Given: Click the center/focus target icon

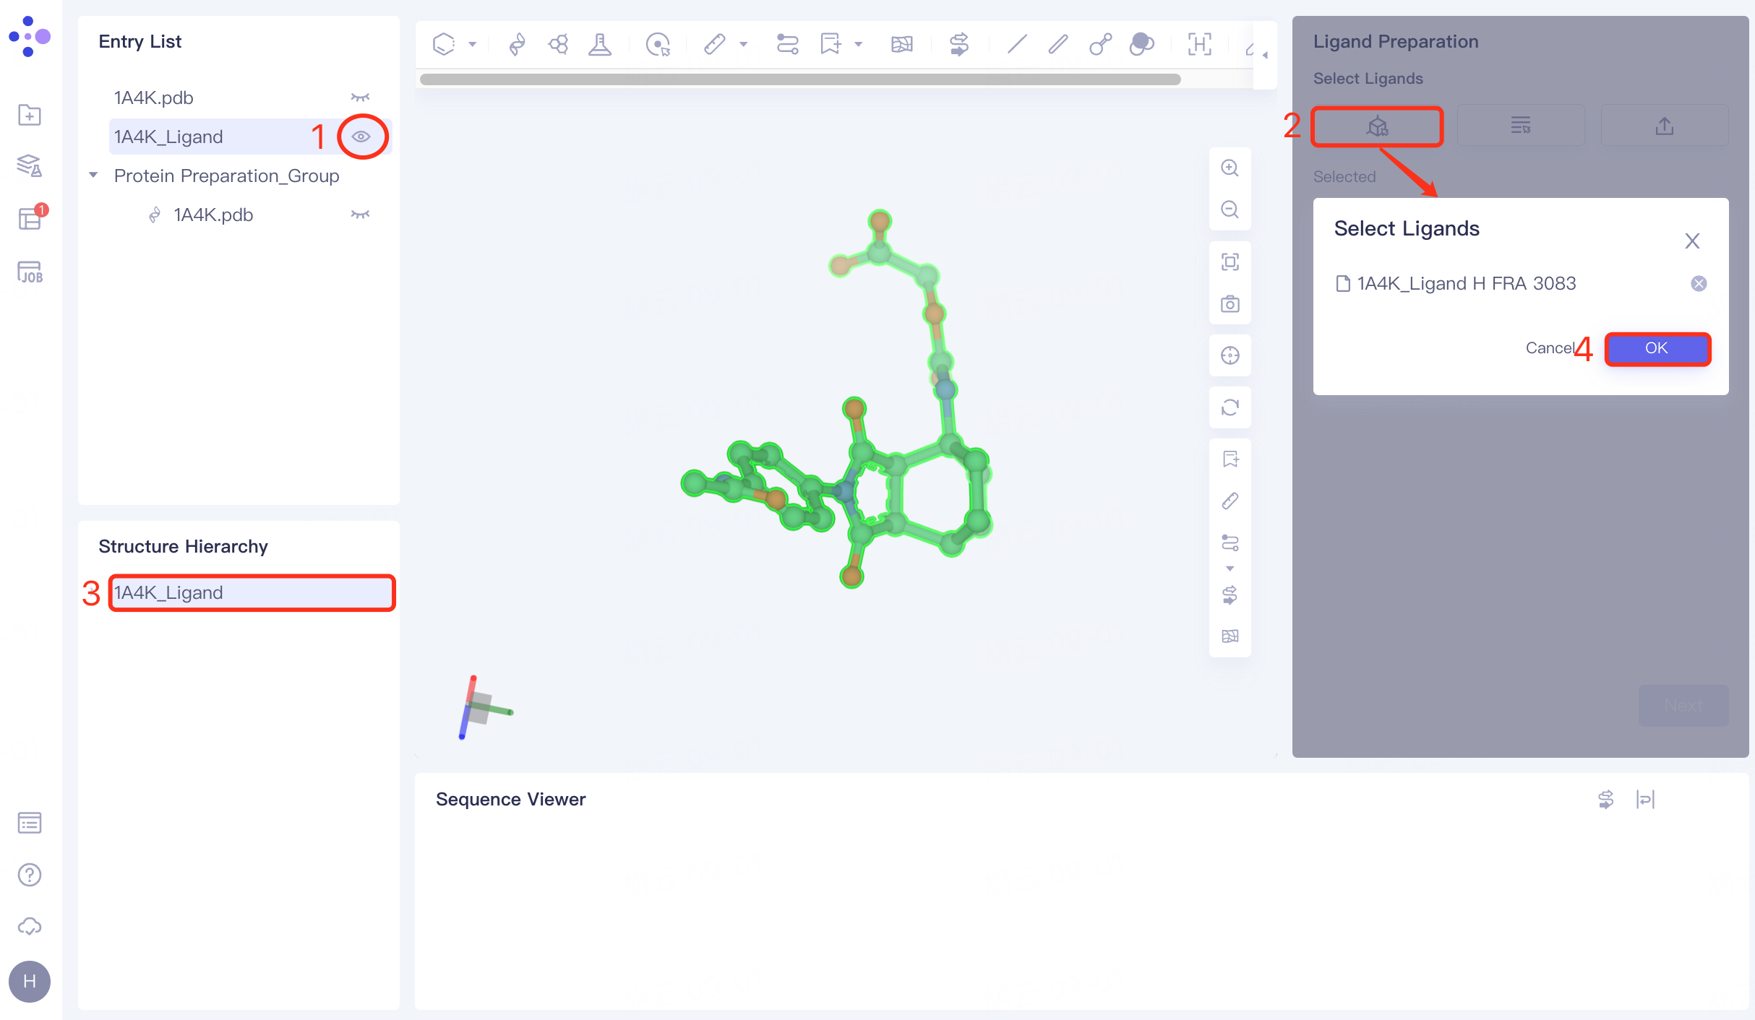Looking at the screenshot, I should pyautogui.click(x=1230, y=355).
